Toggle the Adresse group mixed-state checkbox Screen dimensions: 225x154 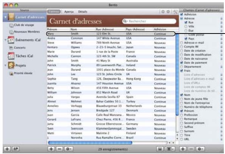click(182, 18)
